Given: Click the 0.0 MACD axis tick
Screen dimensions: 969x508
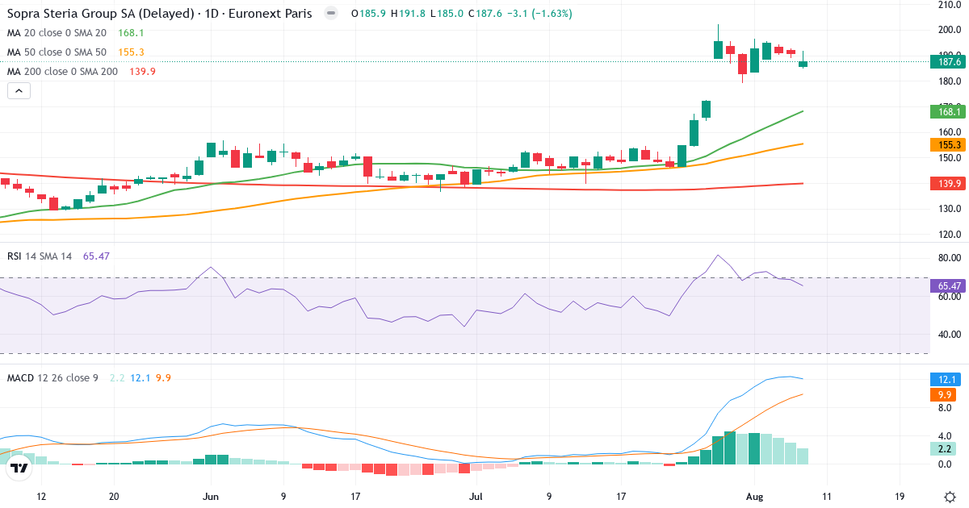Looking at the screenshot, I should [x=944, y=464].
